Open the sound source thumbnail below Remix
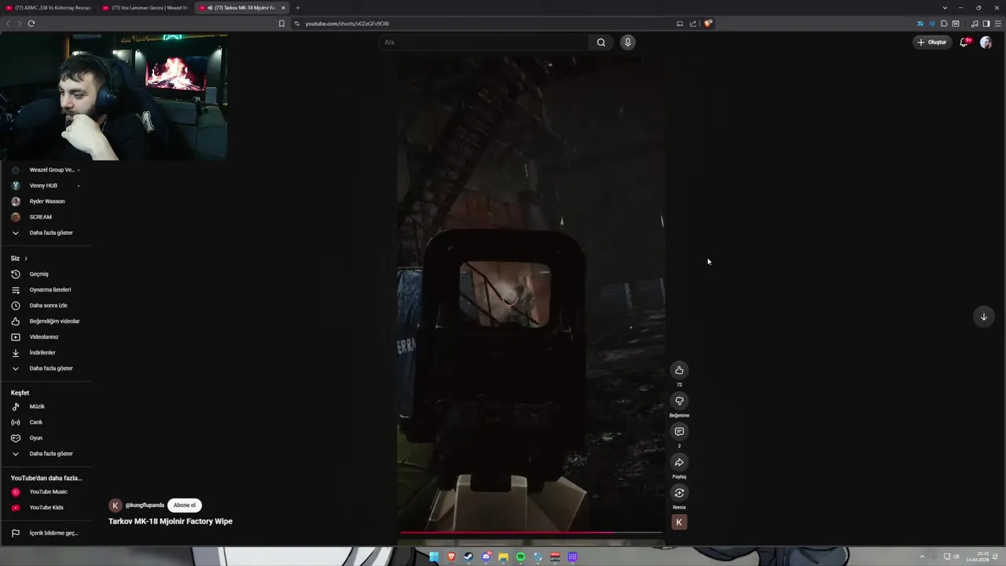This screenshot has width=1006, height=566. coord(679,523)
